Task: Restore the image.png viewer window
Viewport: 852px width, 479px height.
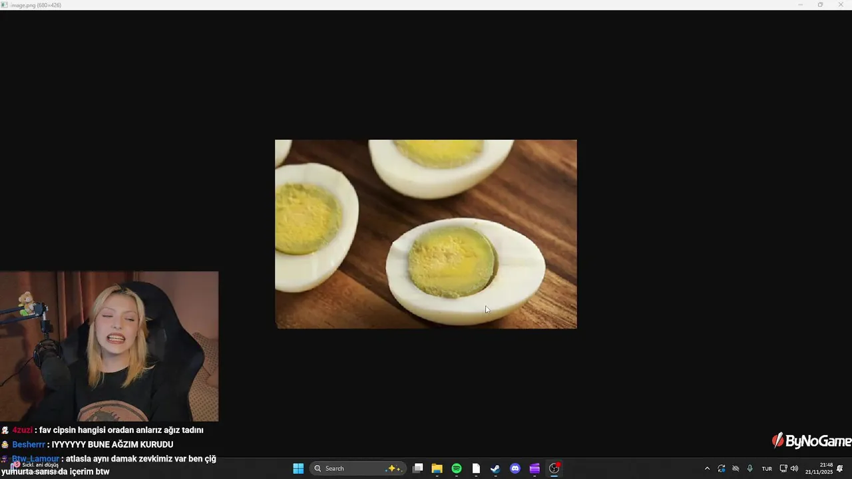Action: pyautogui.click(x=820, y=5)
